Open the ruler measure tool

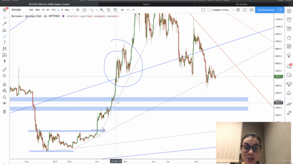pos(5,70)
